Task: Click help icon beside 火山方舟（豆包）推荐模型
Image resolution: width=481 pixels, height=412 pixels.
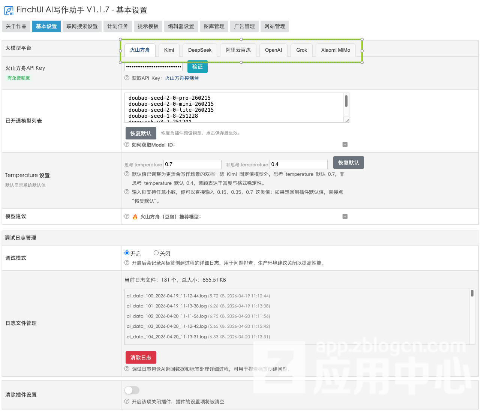Action: (127, 217)
